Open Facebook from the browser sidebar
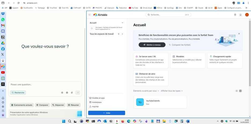Viewport: 251px width, 124px height. coord(3,49)
